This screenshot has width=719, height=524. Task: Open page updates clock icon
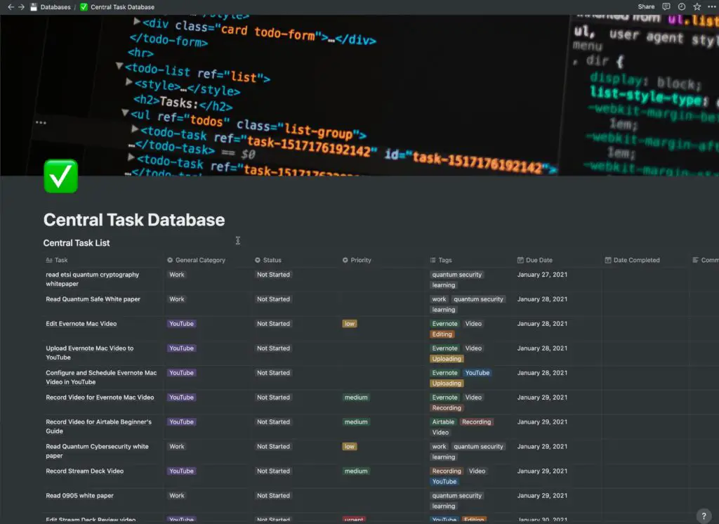(x=682, y=7)
